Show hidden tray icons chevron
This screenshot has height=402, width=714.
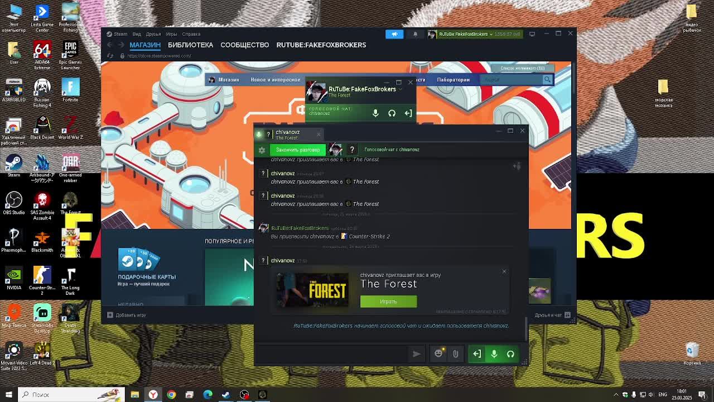click(x=616, y=395)
